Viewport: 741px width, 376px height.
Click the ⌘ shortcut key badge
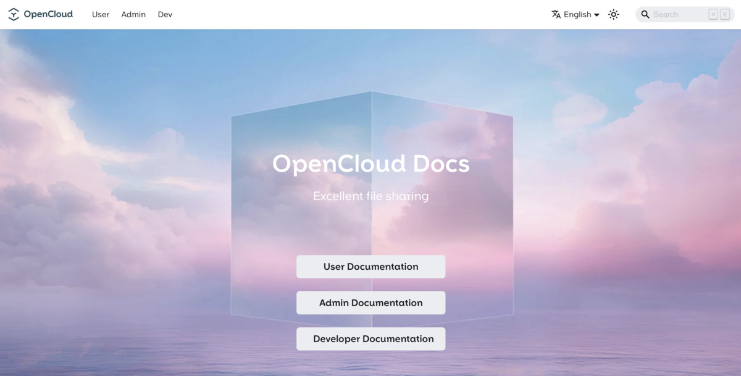[713, 14]
